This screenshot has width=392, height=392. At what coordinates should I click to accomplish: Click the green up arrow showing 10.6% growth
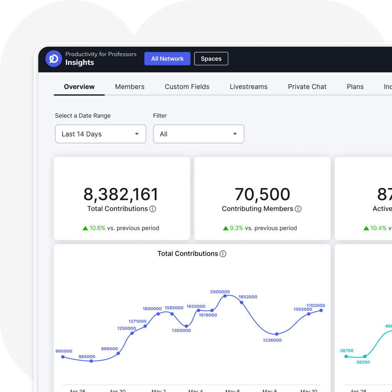(x=85, y=228)
